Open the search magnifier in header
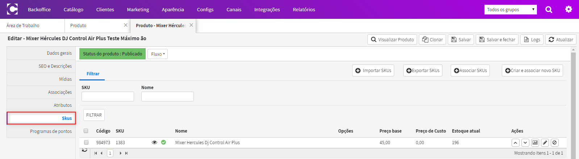 tap(549, 9)
